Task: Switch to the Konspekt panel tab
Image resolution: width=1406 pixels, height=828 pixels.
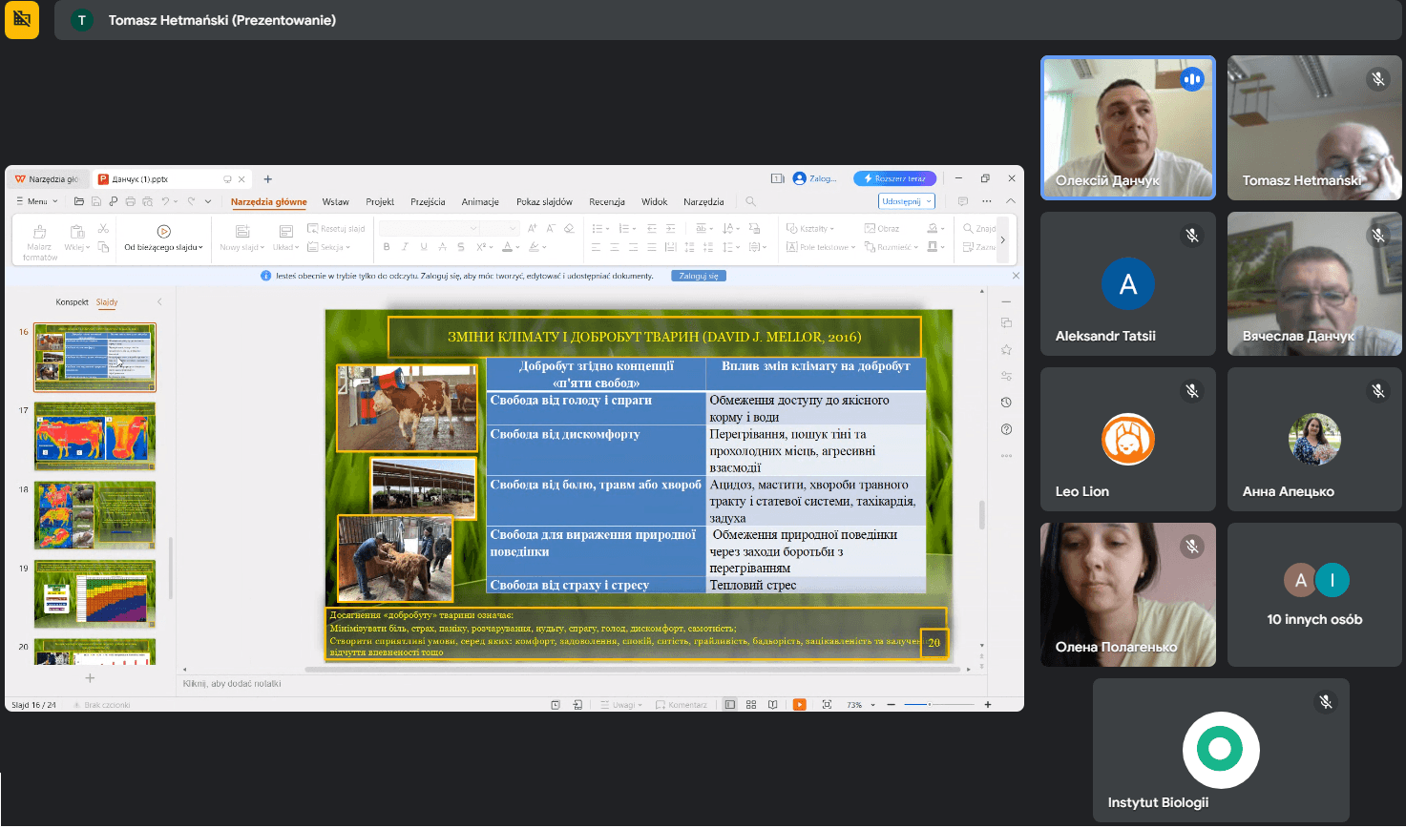Action: tap(72, 301)
